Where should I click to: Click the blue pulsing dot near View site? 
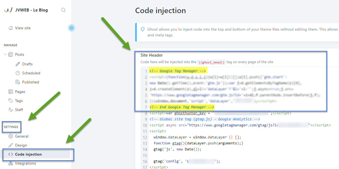click(71, 28)
